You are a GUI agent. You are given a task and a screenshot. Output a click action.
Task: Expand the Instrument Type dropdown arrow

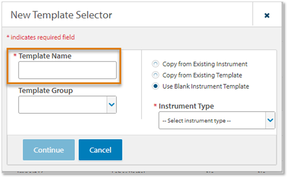270,120
